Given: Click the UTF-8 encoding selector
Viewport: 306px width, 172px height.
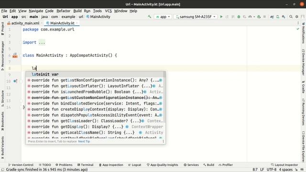Looking at the screenshot, I should (x=272, y=170).
